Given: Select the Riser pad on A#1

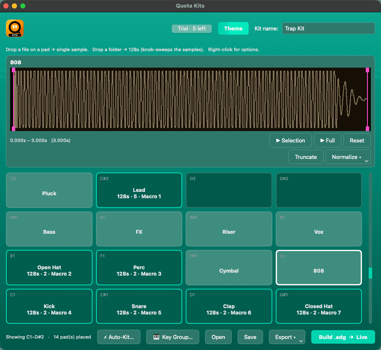Looking at the screenshot, I should pos(229,229).
